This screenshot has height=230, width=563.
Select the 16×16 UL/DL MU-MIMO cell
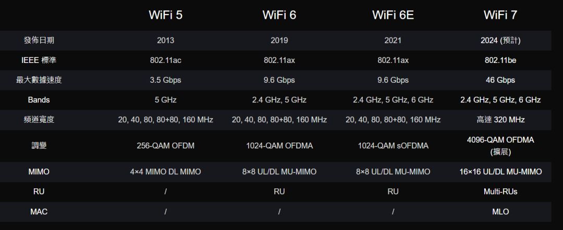click(500, 172)
